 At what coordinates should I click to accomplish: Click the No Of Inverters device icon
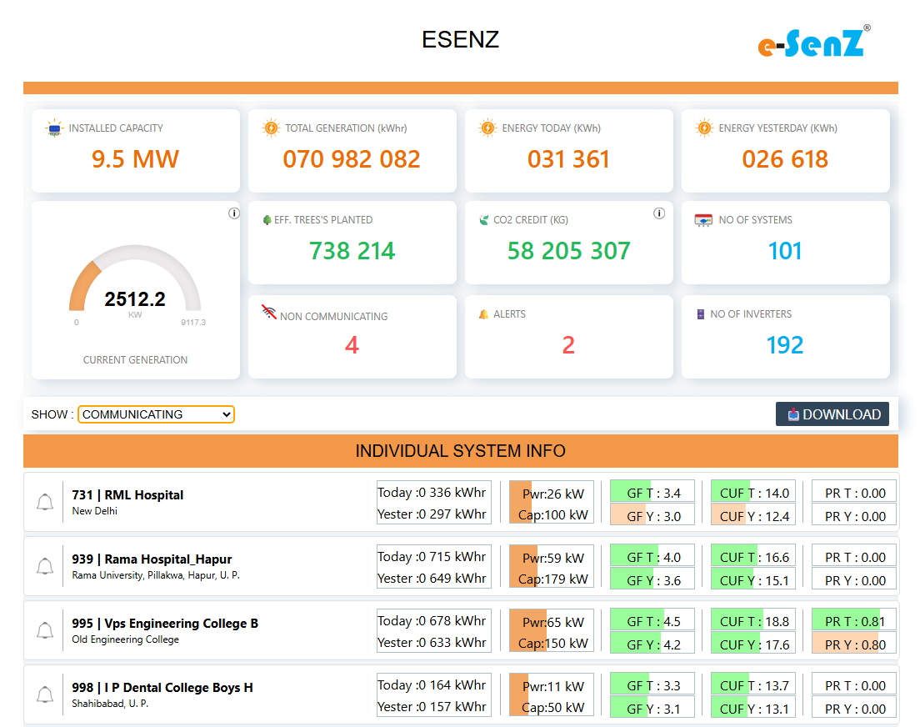[700, 314]
